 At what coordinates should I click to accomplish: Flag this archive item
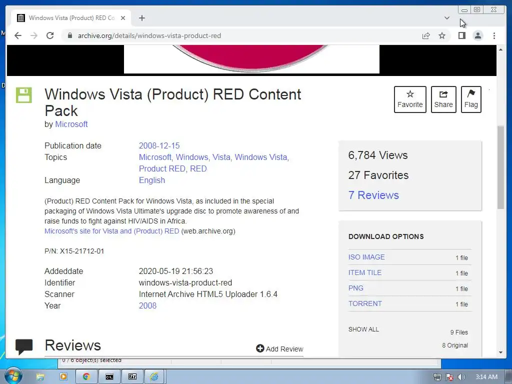click(x=471, y=99)
